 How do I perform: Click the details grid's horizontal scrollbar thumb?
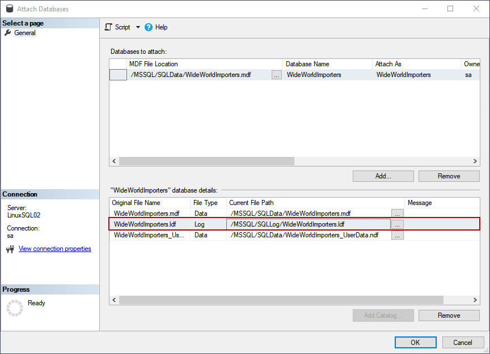tap(281, 300)
